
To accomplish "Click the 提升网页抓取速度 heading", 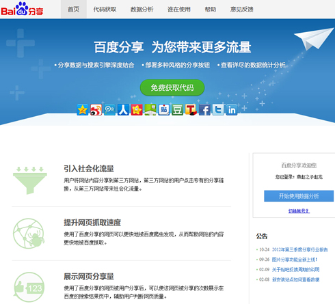I will [x=92, y=223].
